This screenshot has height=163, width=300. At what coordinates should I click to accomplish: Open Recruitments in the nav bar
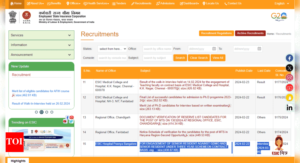coord(141,3)
